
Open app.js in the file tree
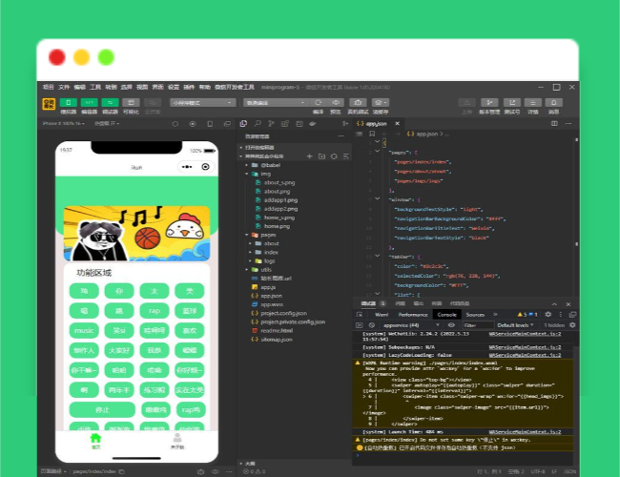click(x=268, y=286)
